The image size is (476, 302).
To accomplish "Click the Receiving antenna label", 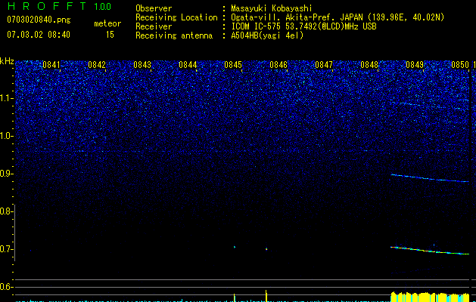I will click(174, 35).
